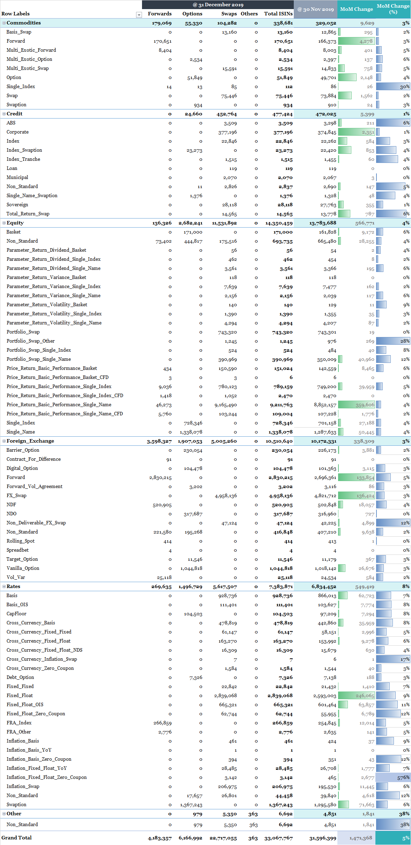This screenshot has height=845, width=411.
Task: Click the 576% cell for Inflation_Fixed_Float_Zero_Coupon
Action: 393,778
